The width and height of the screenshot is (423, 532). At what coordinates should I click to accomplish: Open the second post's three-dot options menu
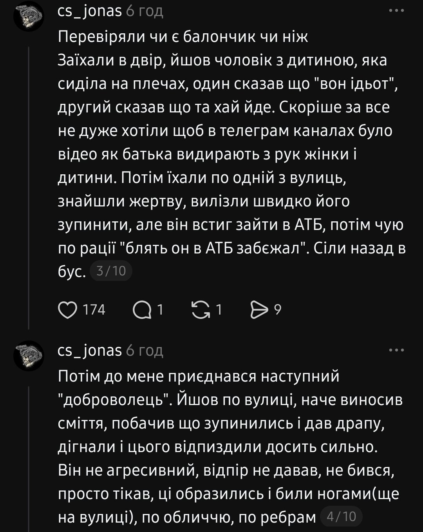pos(396,350)
